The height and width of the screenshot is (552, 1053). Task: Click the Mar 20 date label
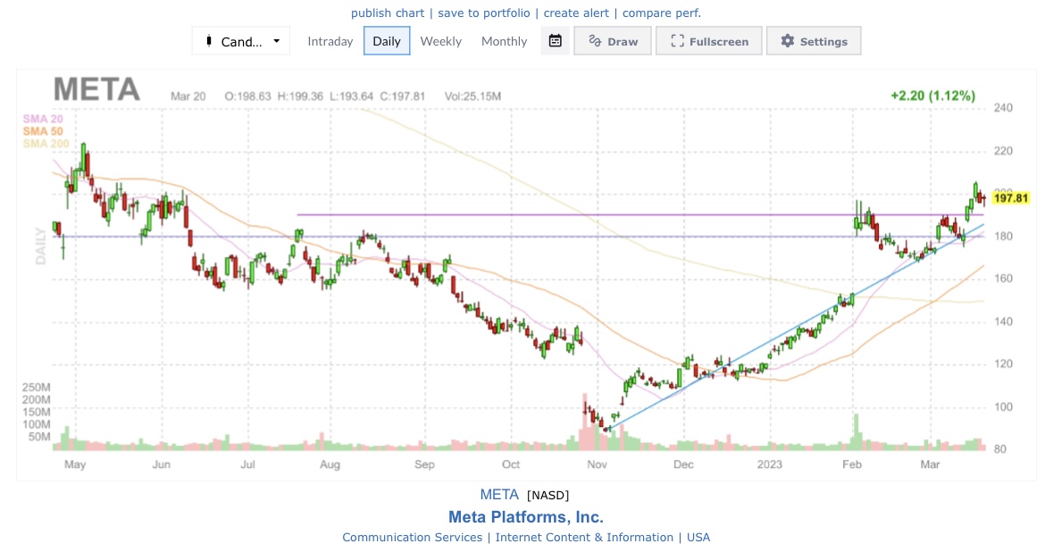pyautogui.click(x=188, y=96)
